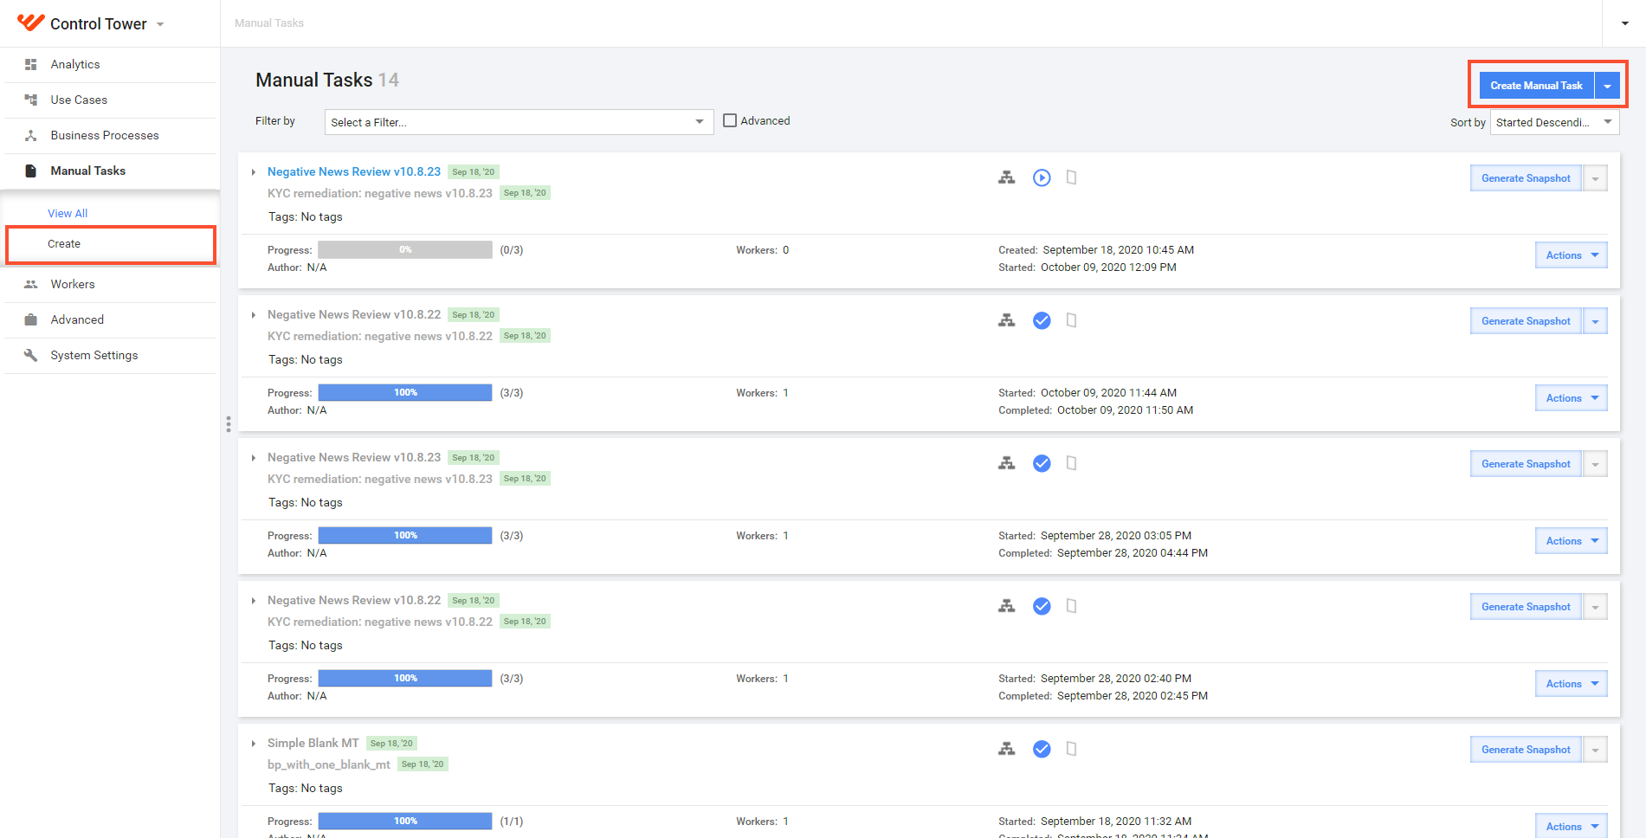The height and width of the screenshot is (838, 1646).
Task: Click bookmark icon of Sep 28 03:05 PM task
Action: pos(1071,463)
